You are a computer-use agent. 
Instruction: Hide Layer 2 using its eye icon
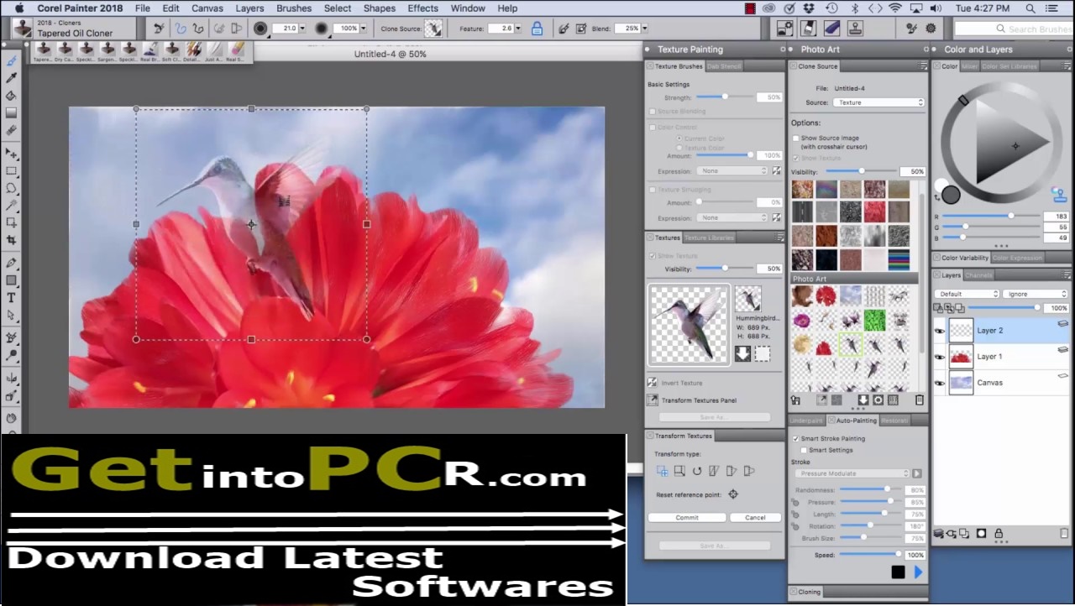pos(940,331)
